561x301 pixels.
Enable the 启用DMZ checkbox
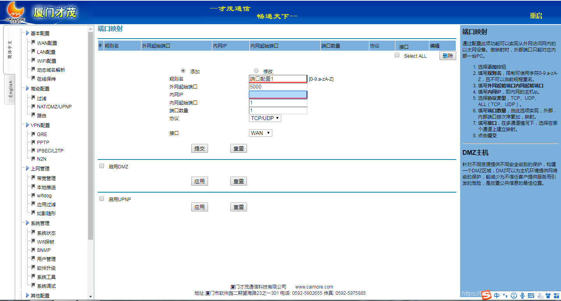[x=102, y=166]
